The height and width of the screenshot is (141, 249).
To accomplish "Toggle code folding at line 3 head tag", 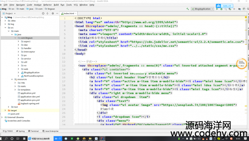I will [73, 26].
